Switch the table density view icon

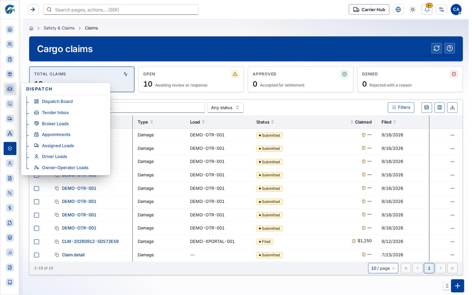pos(427,107)
